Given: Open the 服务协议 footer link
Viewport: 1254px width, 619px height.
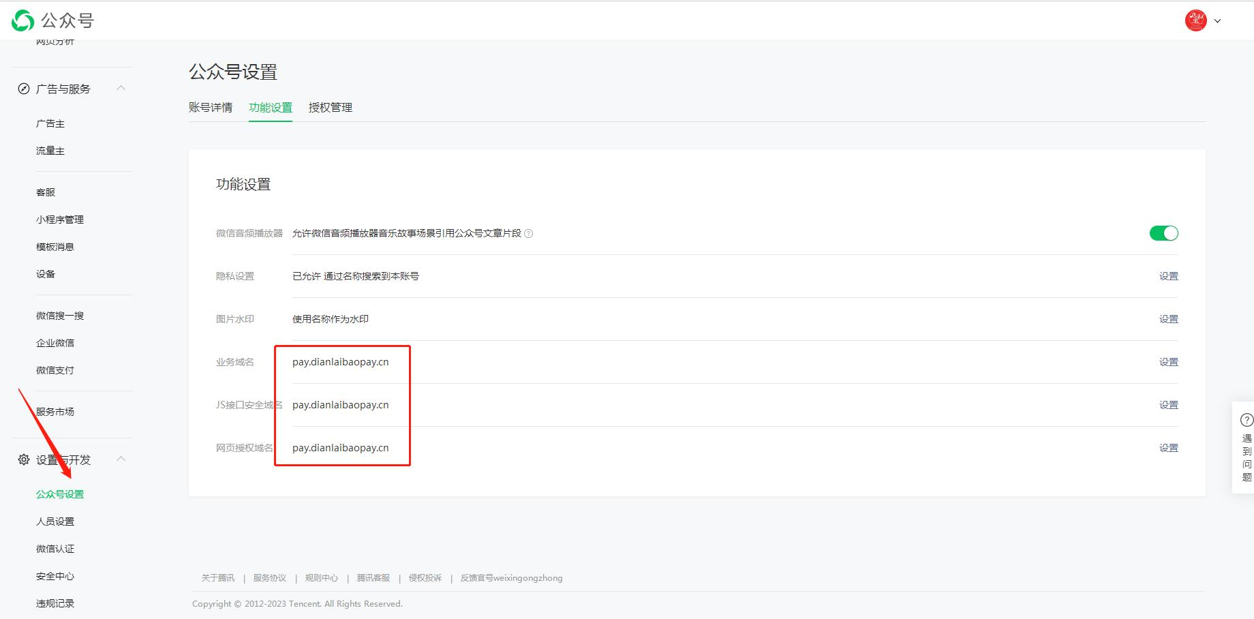Looking at the screenshot, I should (x=270, y=578).
